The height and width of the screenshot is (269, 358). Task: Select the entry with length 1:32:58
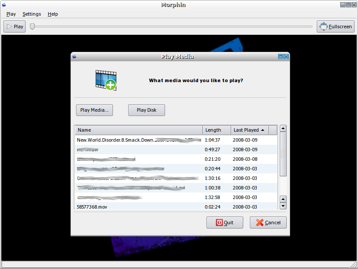pyautogui.click(x=176, y=198)
